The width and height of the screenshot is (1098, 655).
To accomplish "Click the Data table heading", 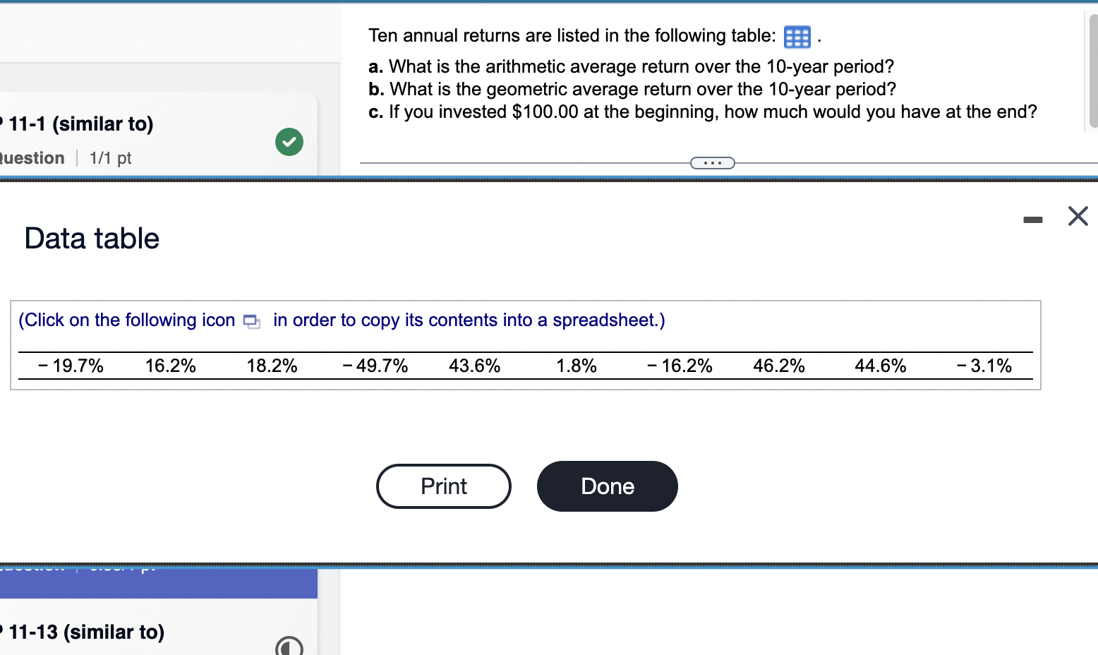I will pos(91,239).
